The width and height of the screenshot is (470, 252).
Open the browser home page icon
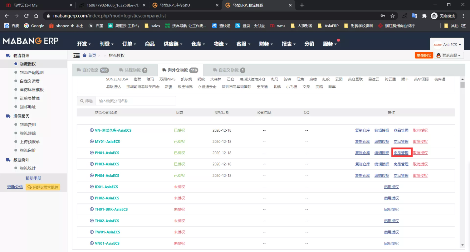click(x=36, y=16)
